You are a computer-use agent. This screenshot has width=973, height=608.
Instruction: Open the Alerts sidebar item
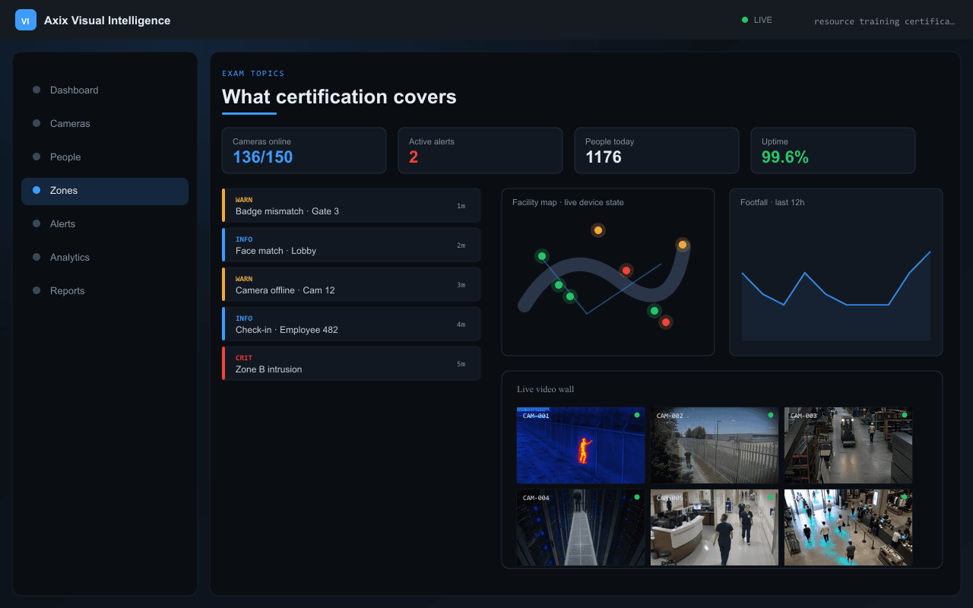(x=105, y=223)
